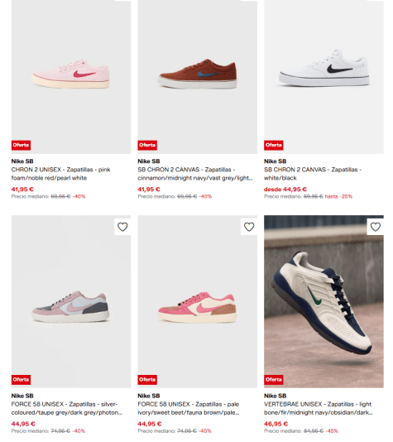The image size is (393, 442).
Task: Click the Oferta badge on Vertebrae photo
Action: (274, 380)
